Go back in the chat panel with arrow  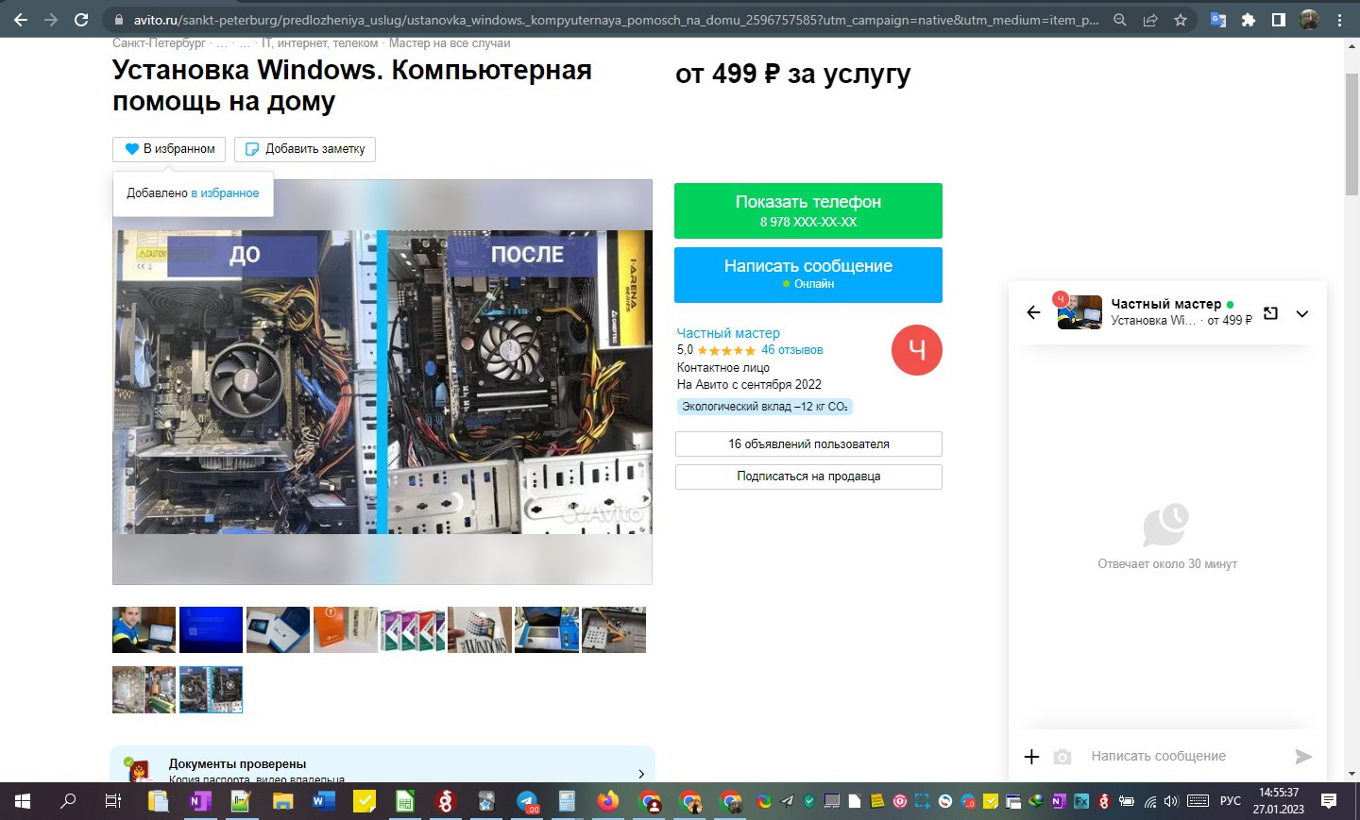(1033, 312)
